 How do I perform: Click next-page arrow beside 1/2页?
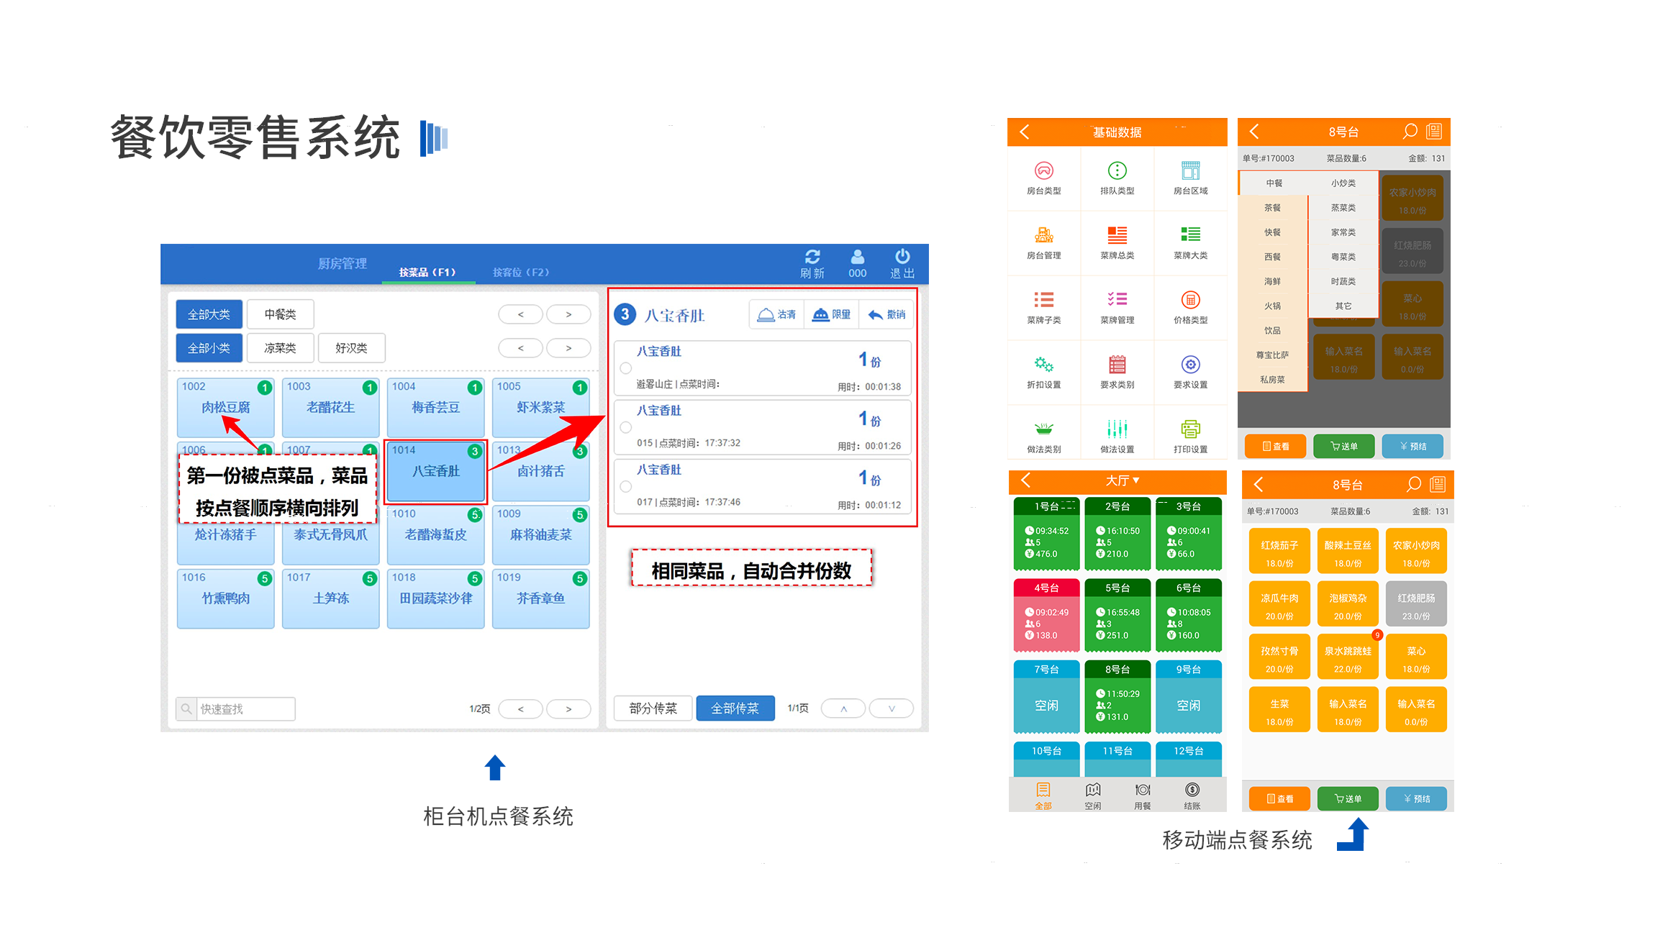568,709
